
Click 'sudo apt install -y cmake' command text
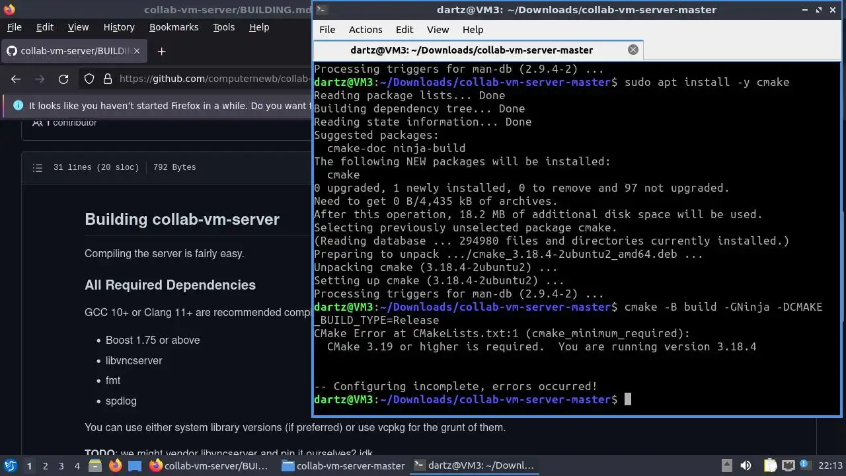coord(707,82)
